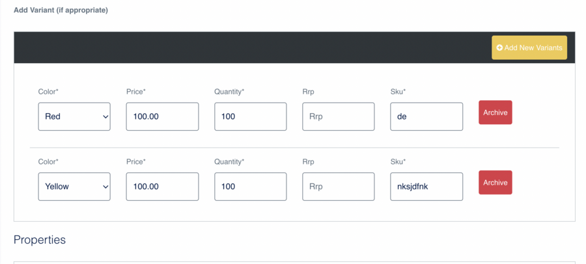The height and width of the screenshot is (264, 586).
Task: Click the Add New Variants button
Action: pos(529,48)
